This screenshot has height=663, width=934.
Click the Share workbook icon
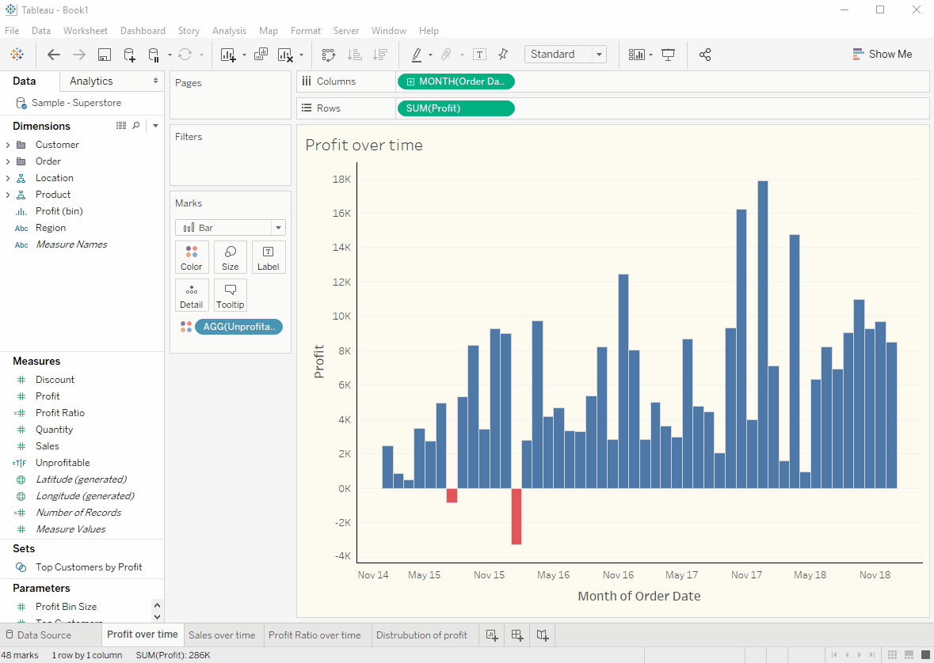coord(705,55)
